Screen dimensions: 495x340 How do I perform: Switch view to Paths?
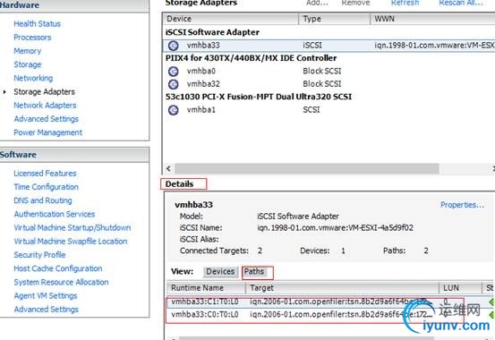pyautogui.click(x=254, y=271)
